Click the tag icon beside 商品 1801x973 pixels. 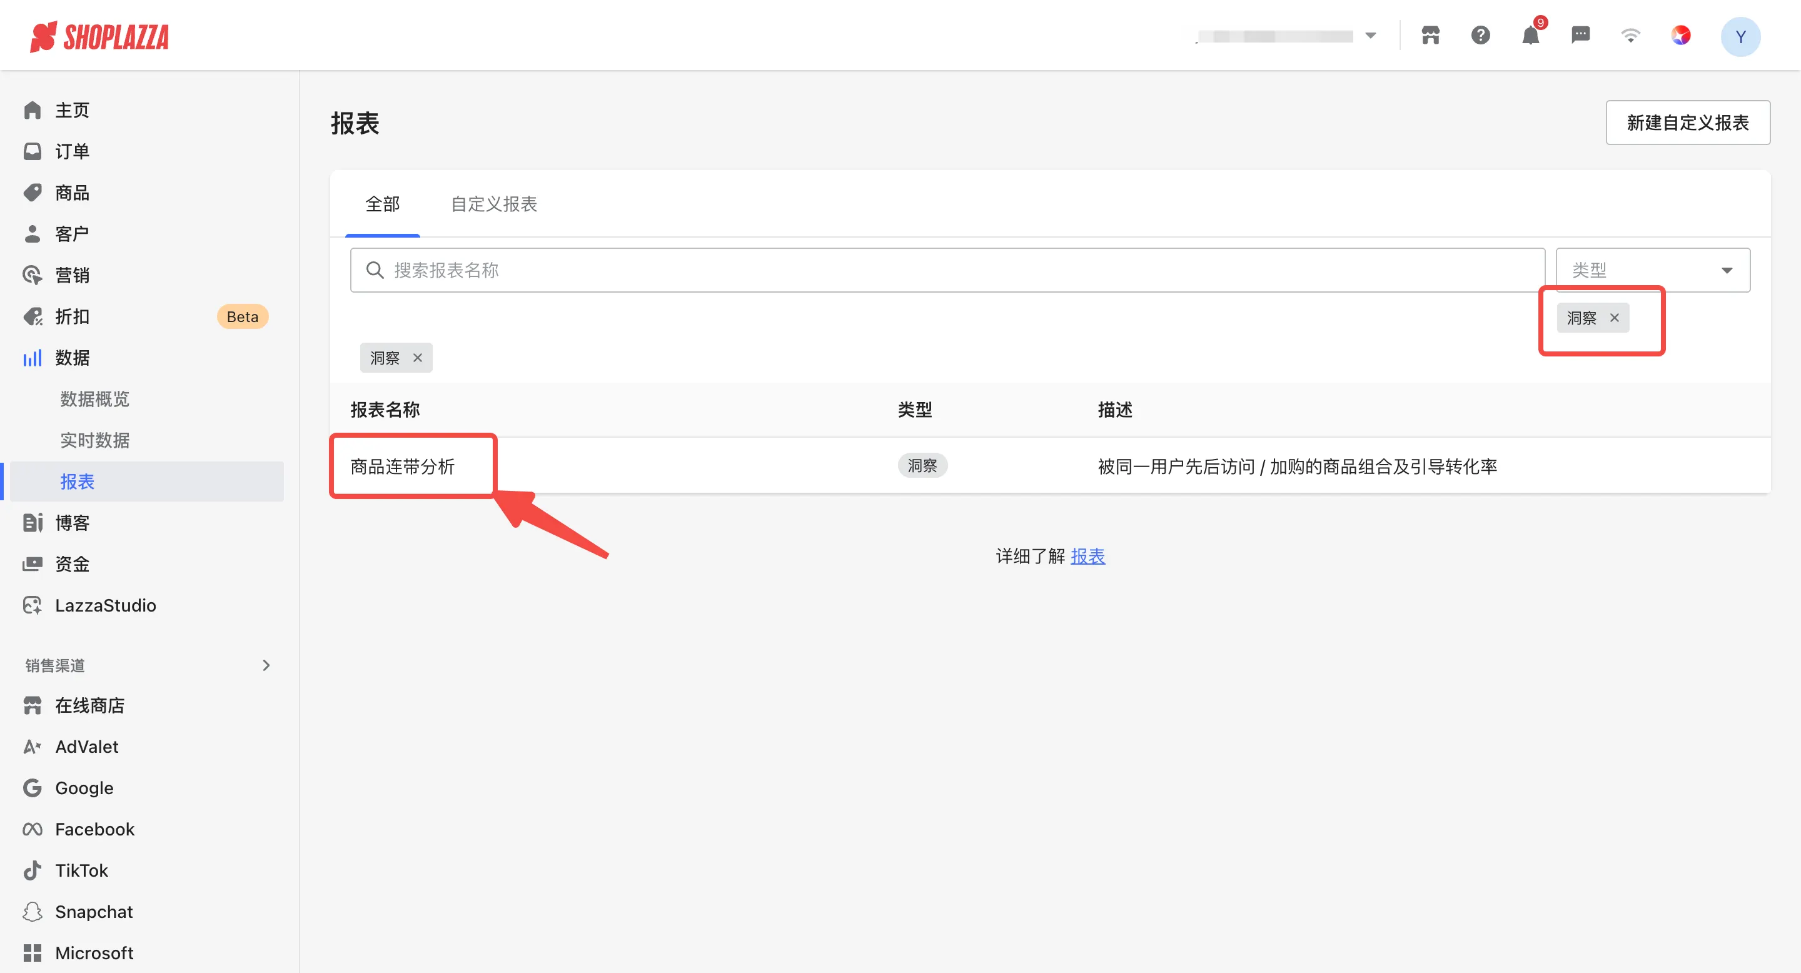(x=32, y=193)
